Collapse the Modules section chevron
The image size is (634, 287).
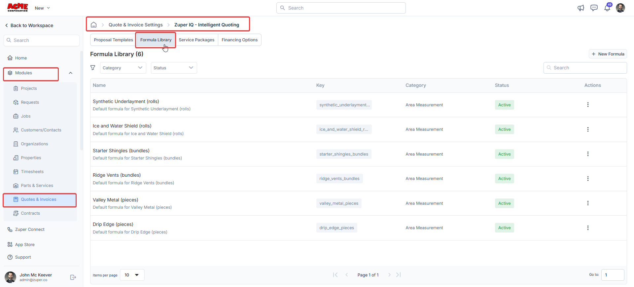coord(70,73)
